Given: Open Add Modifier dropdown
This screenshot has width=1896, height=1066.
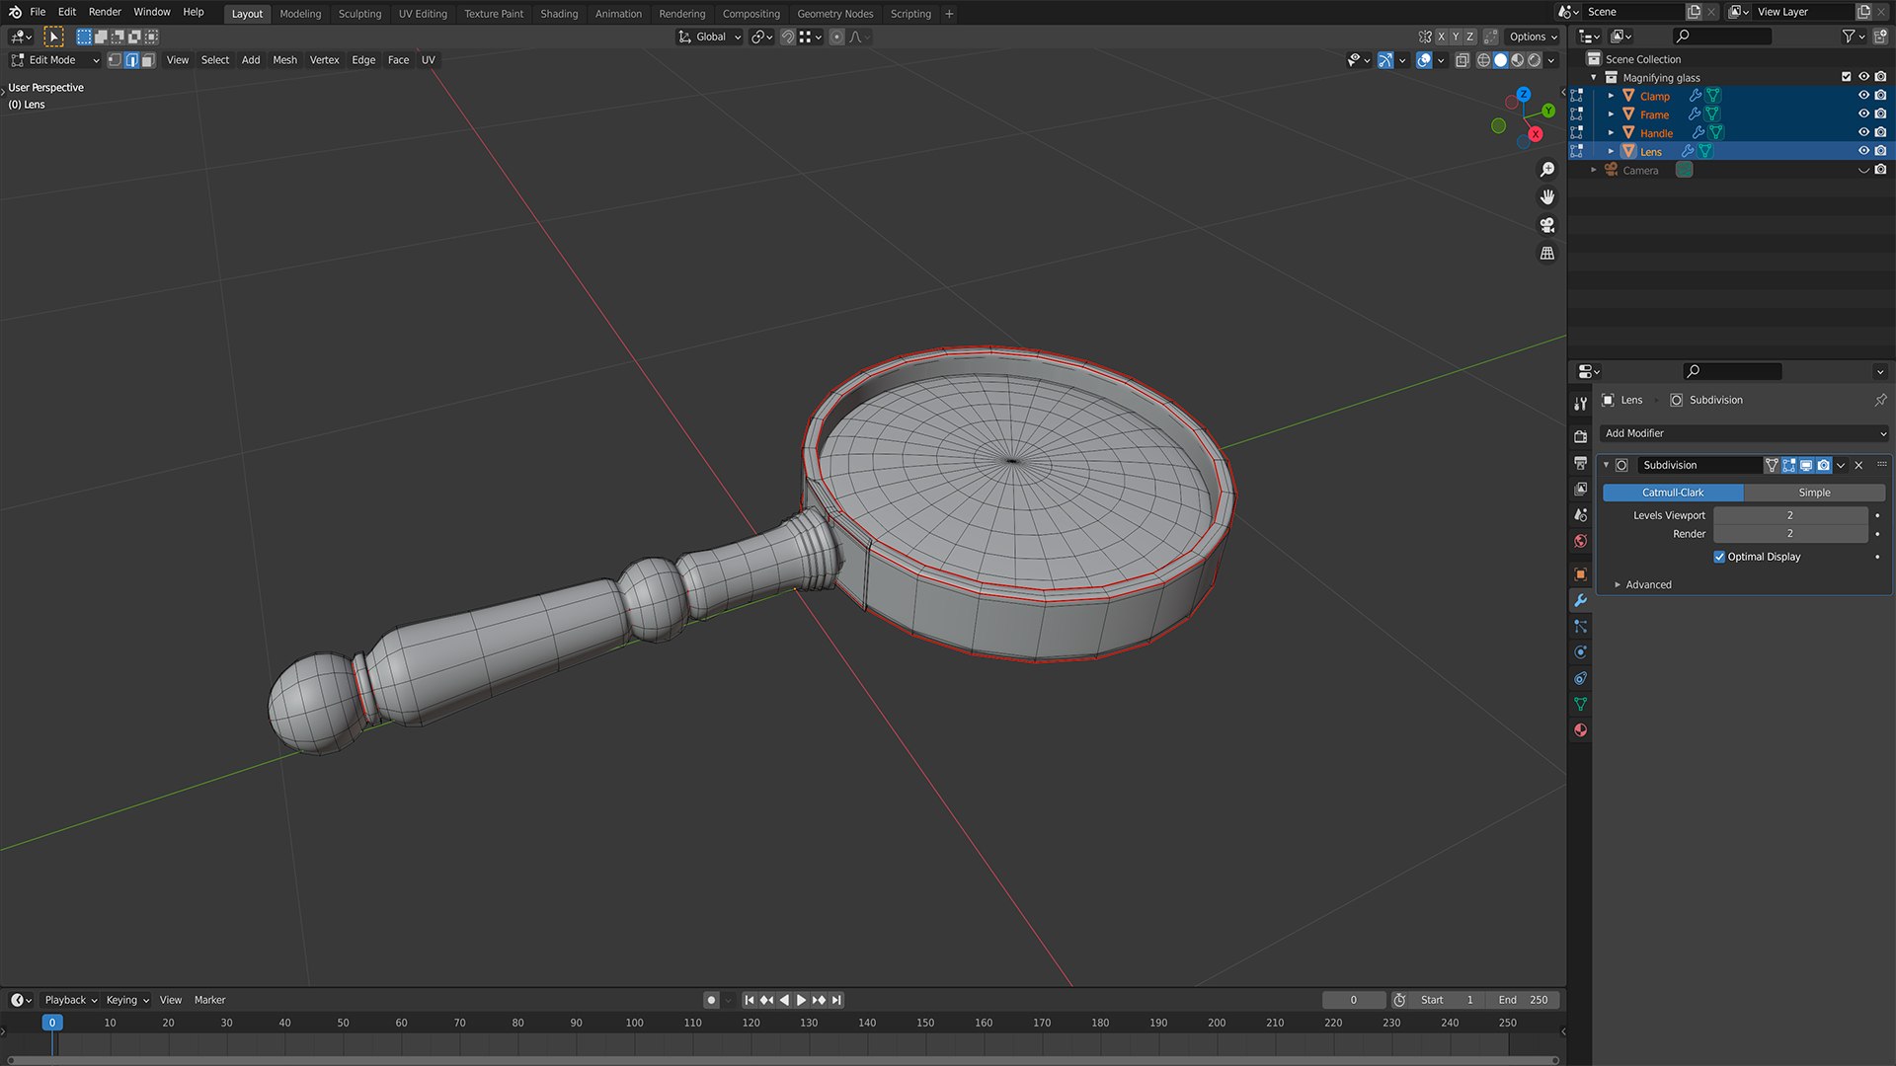Looking at the screenshot, I should pos(1744,433).
